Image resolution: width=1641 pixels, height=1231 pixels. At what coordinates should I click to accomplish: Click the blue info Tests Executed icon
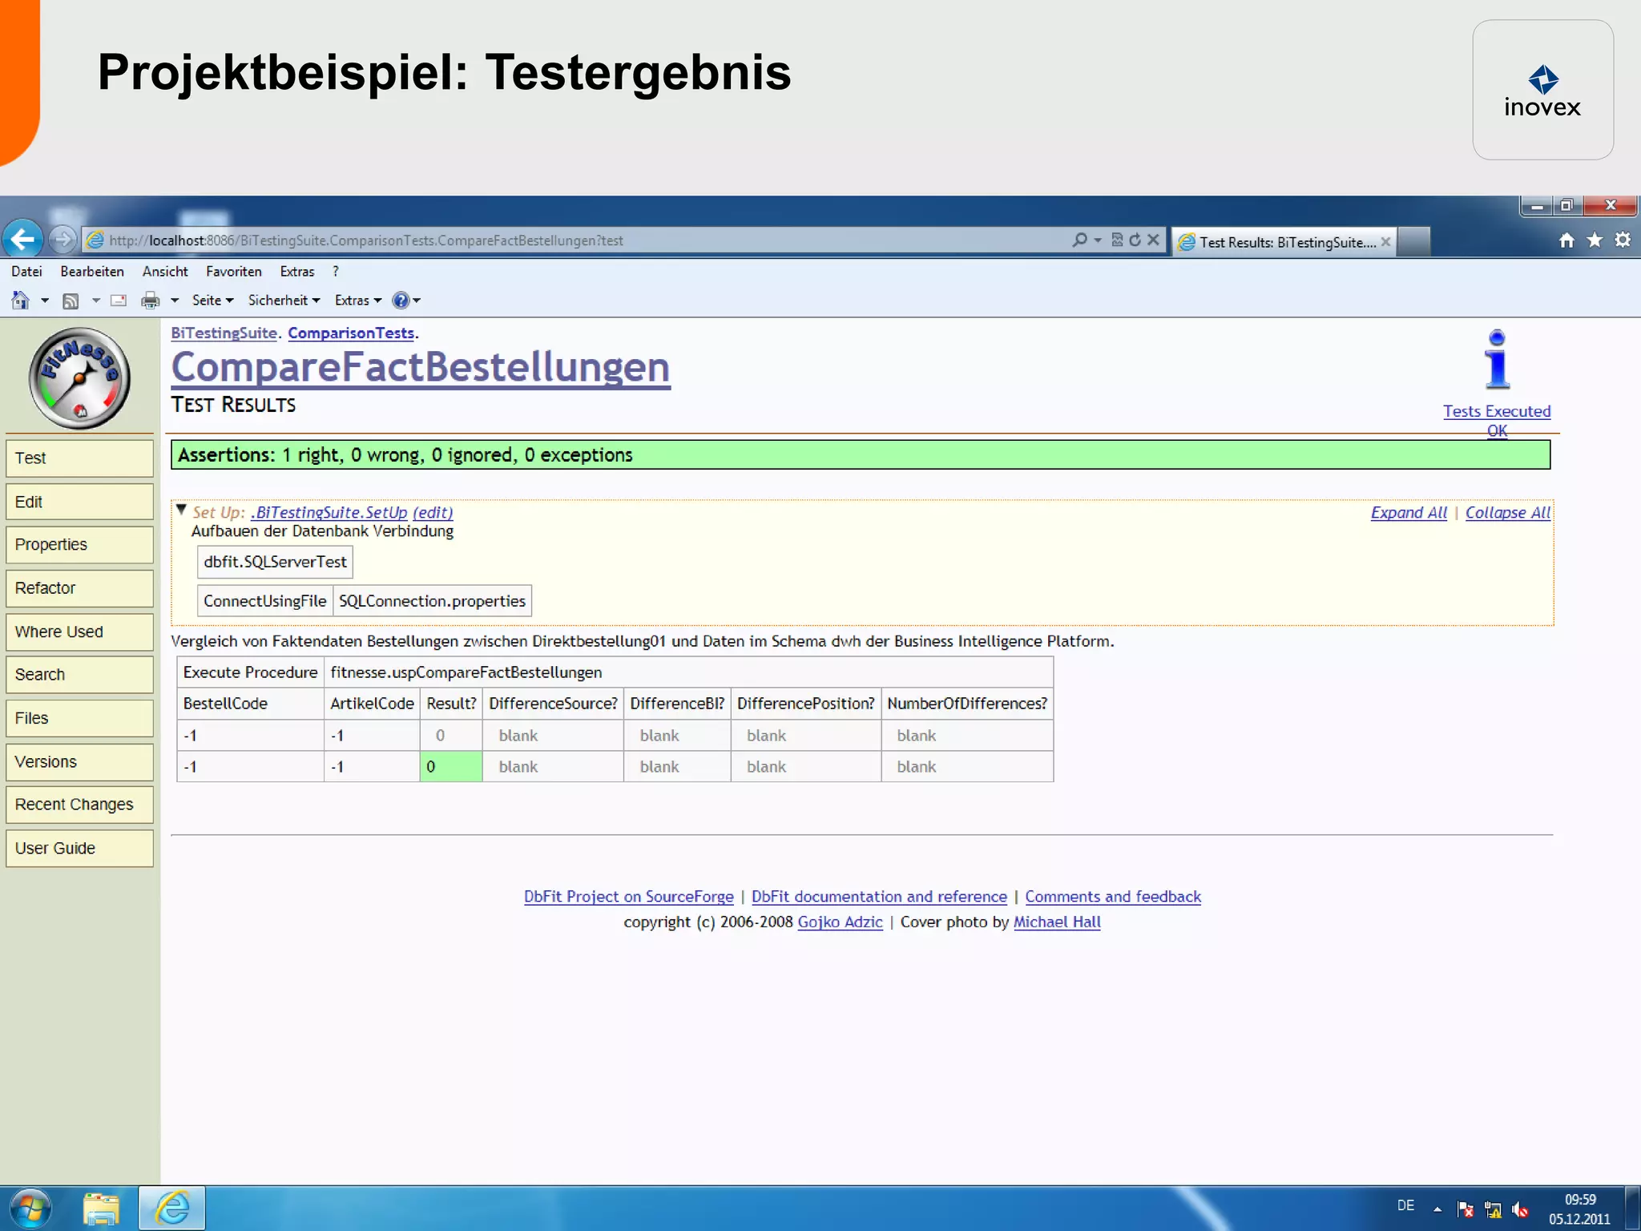pyautogui.click(x=1497, y=360)
